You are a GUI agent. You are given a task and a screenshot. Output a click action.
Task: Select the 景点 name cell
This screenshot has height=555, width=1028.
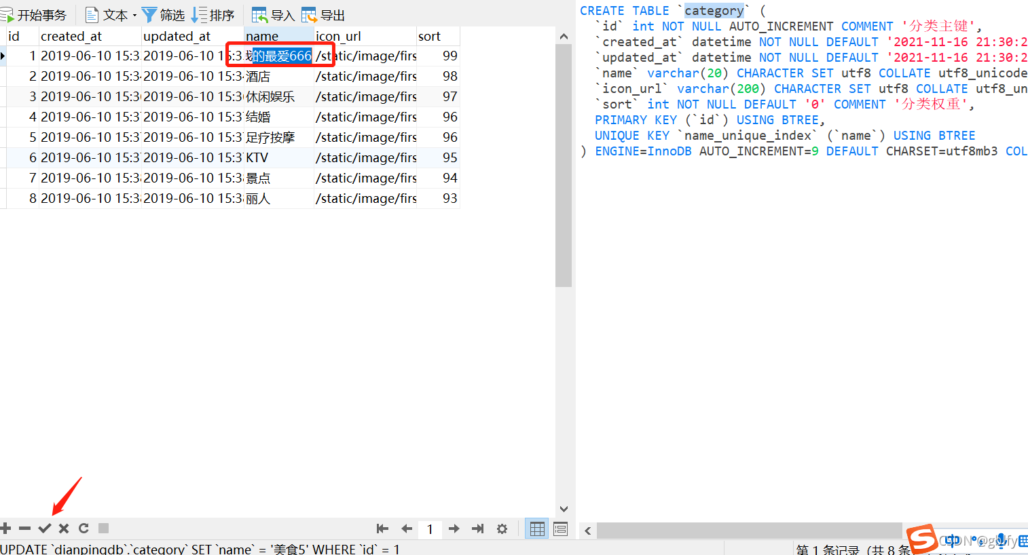pyautogui.click(x=279, y=178)
